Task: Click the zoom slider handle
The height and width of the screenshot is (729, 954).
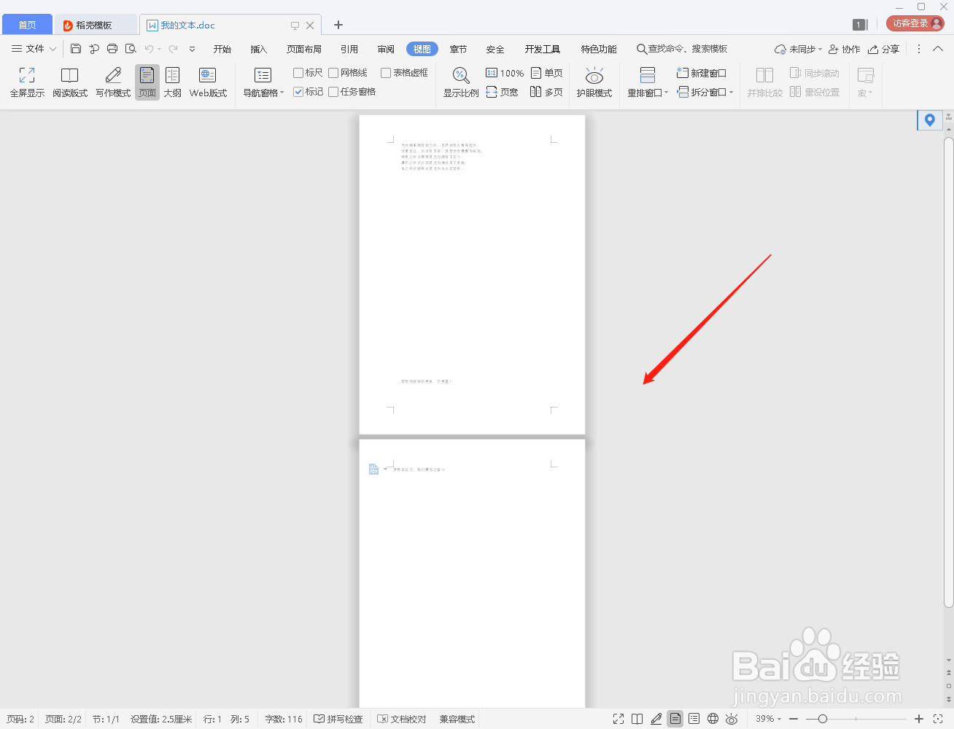Action: [x=823, y=719]
